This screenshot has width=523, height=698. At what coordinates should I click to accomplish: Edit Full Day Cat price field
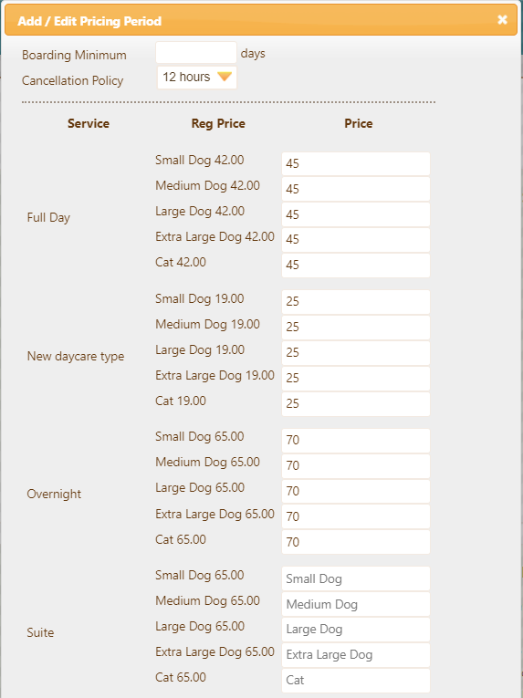coord(356,266)
